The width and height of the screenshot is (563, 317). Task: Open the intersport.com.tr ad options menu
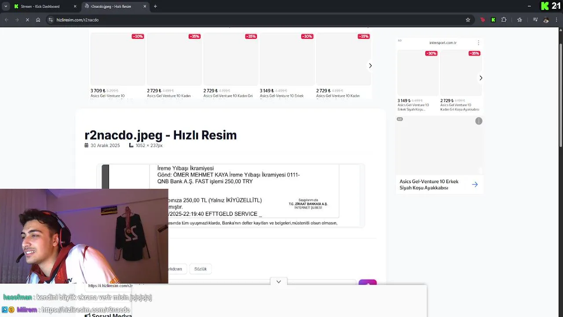click(479, 43)
